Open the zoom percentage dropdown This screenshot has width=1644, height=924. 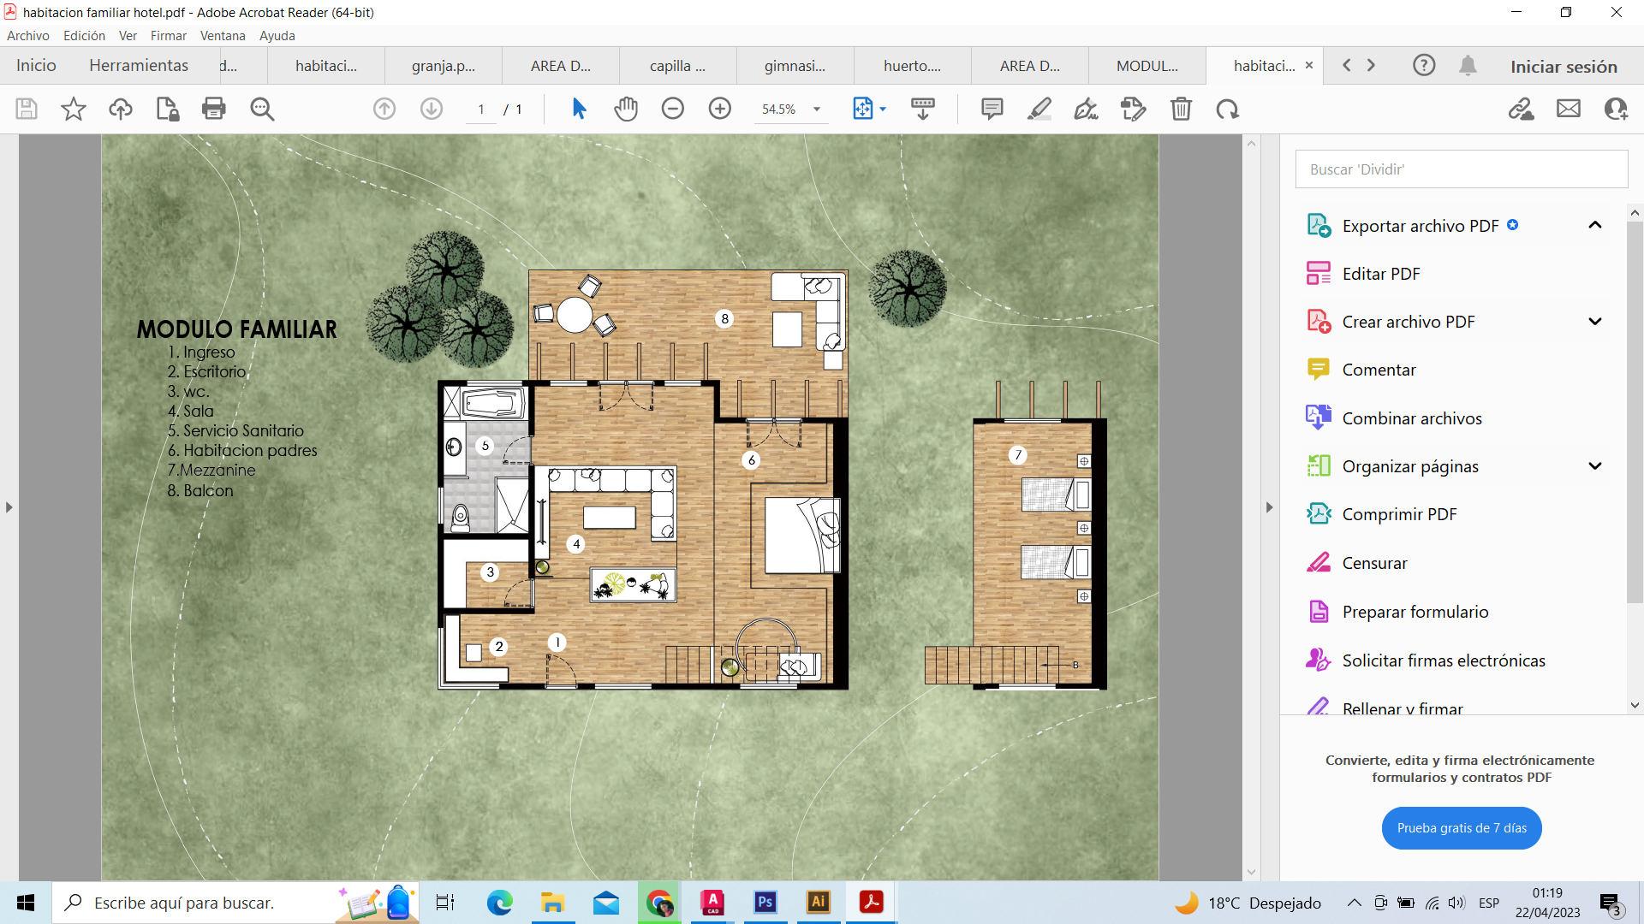coord(816,109)
